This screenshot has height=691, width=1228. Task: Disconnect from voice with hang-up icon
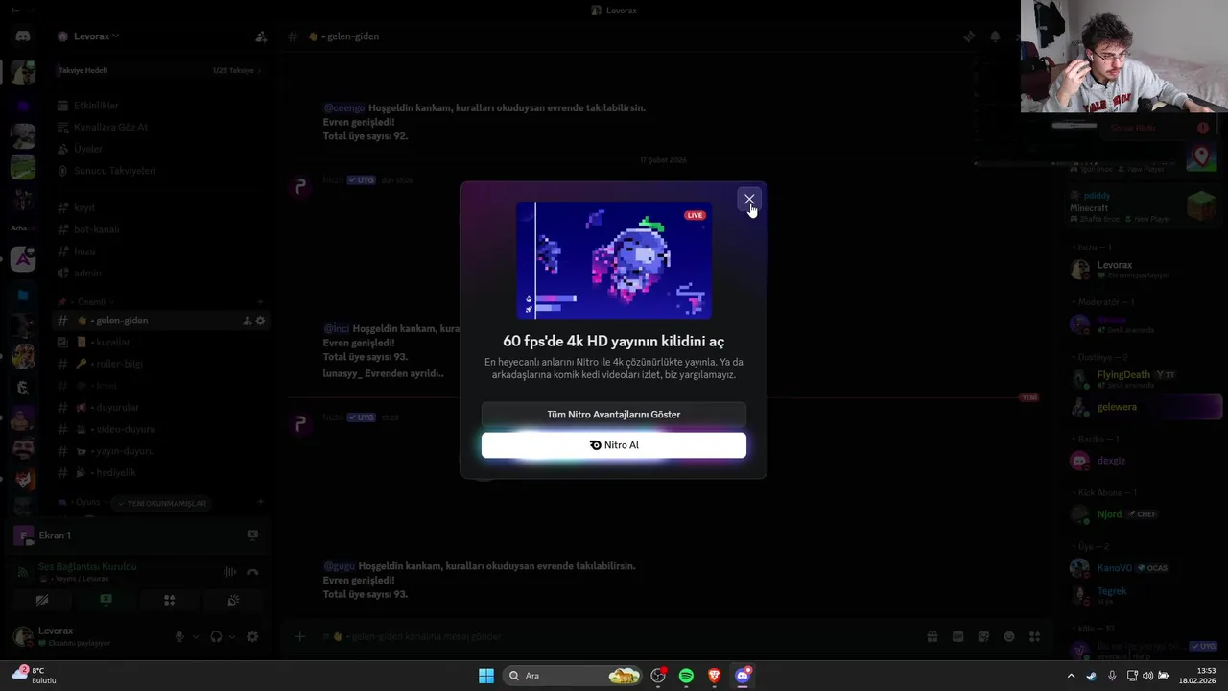pos(252,572)
